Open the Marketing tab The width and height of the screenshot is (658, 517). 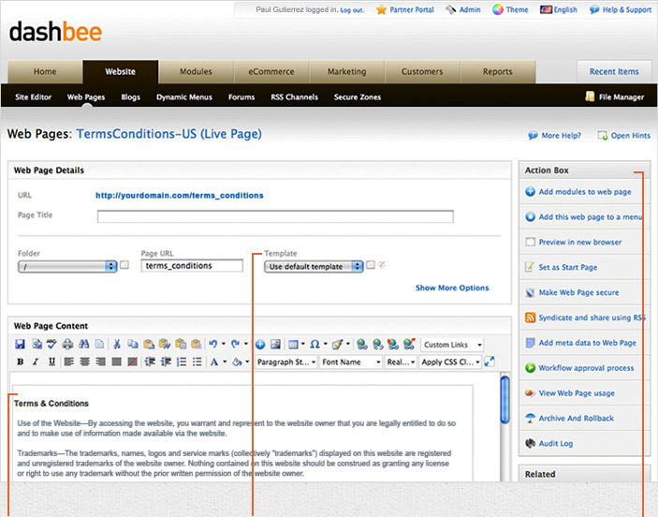347,71
